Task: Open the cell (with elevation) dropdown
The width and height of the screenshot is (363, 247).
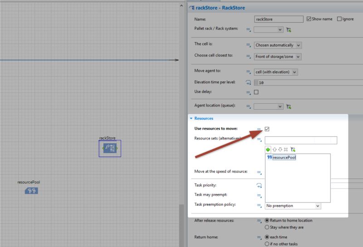Action: coord(276,72)
